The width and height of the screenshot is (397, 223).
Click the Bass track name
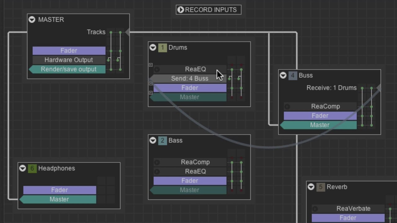coord(175,140)
